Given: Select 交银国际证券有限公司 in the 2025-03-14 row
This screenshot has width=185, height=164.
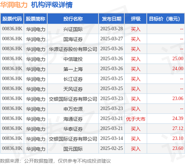Looking at the screenshot, I should coord(73,139).
